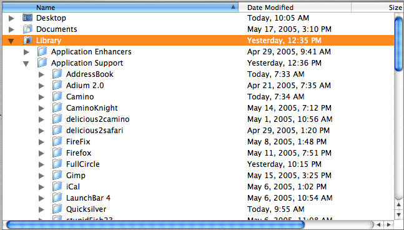Expand the iCal folder
Viewport: 404px width, 230px height.
point(41,187)
